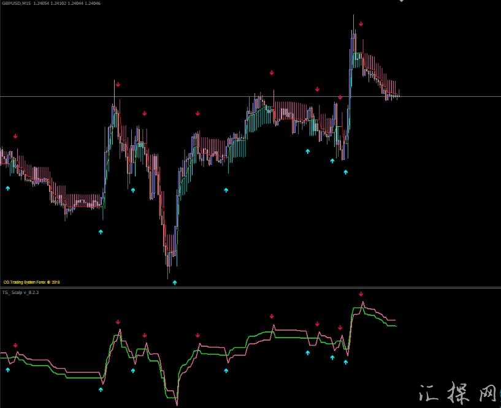501x408 pixels.
Task: Click the last candle on the price chart
Action: (x=399, y=95)
